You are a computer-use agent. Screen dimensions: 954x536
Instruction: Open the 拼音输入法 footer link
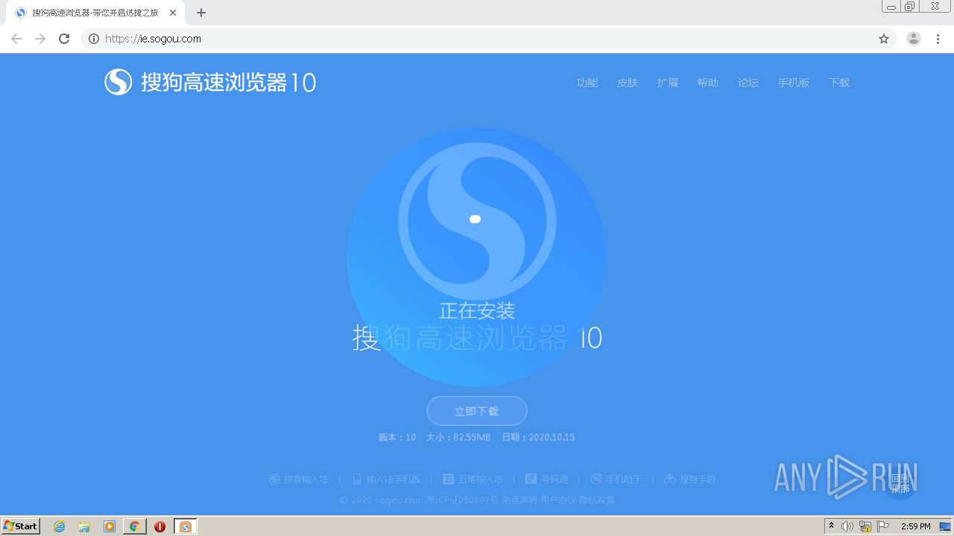[298, 479]
